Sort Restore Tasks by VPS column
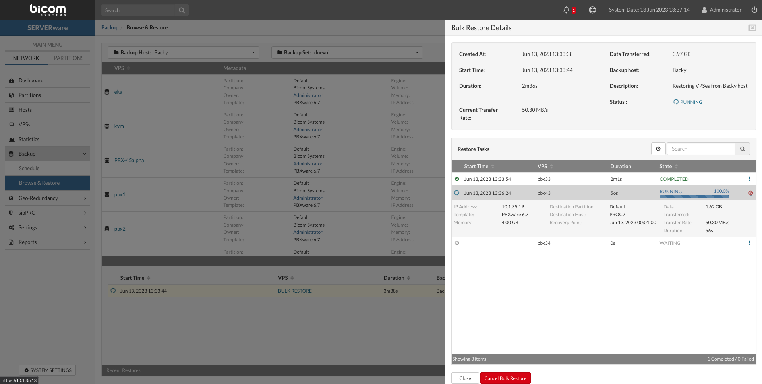Image resolution: width=762 pixels, height=384 pixels. pyautogui.click(x=545, y=167)
